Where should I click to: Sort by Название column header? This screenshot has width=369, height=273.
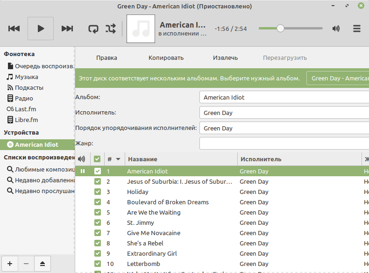(x=181, y=159)
